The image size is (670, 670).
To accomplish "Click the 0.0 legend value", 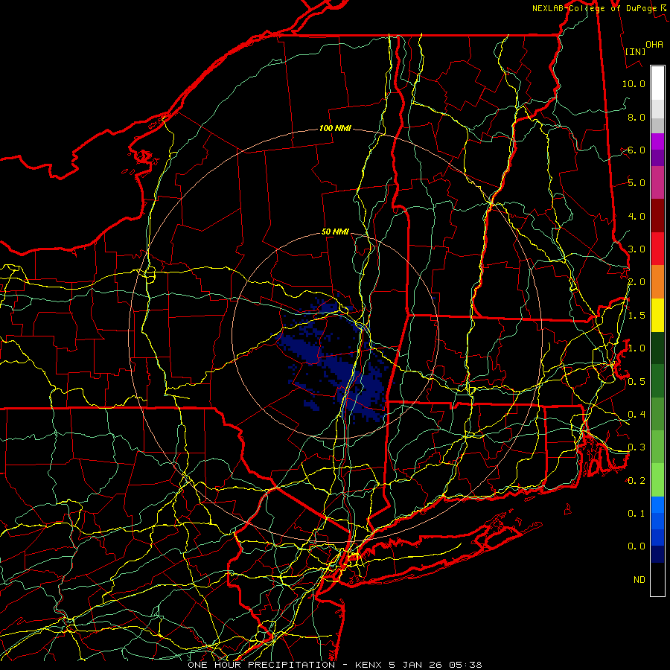I will (636, 546).
